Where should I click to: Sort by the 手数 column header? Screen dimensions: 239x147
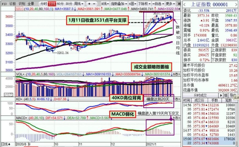tap(215, 100)
